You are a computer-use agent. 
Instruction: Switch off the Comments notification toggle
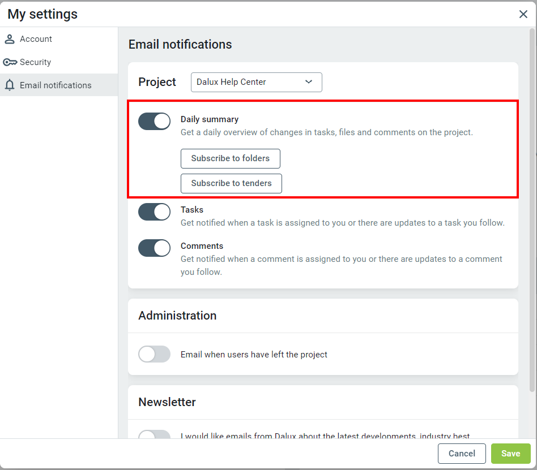click(x=154, y=248)
